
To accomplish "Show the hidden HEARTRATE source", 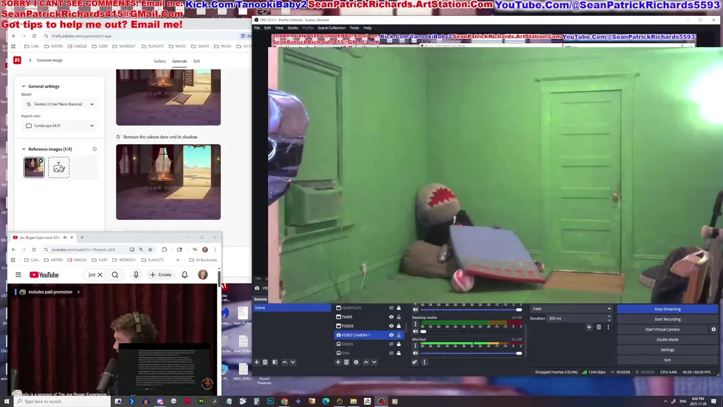I will 391,308.
